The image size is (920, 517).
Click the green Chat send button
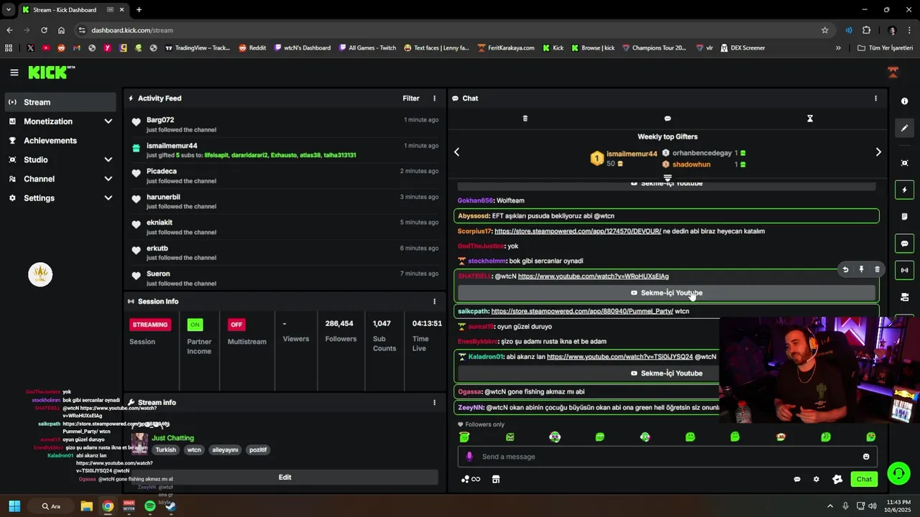(864, 479)
